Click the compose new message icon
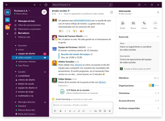Screen dimensions: 165x121 tap(44, 12)
